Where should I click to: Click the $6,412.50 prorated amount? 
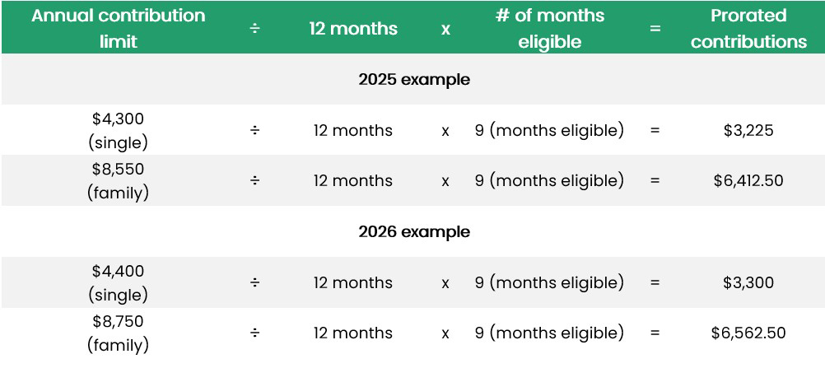point(748,181)
